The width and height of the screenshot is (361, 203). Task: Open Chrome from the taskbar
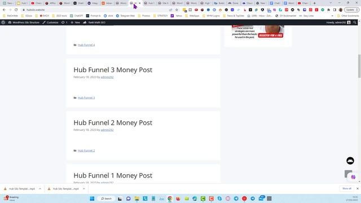170,198
